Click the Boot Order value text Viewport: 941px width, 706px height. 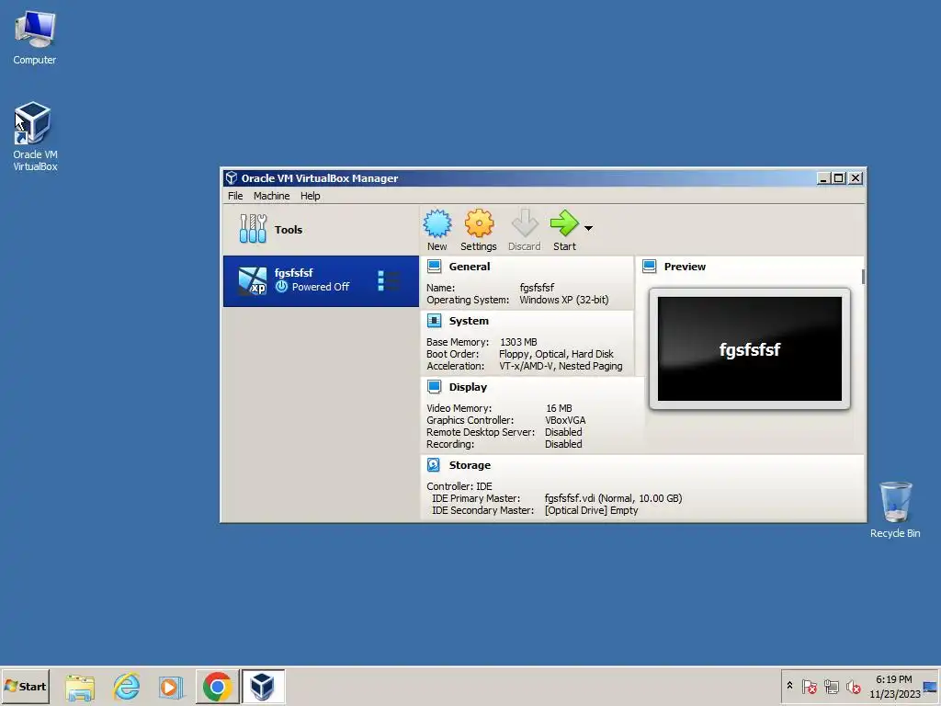[556, 354]
